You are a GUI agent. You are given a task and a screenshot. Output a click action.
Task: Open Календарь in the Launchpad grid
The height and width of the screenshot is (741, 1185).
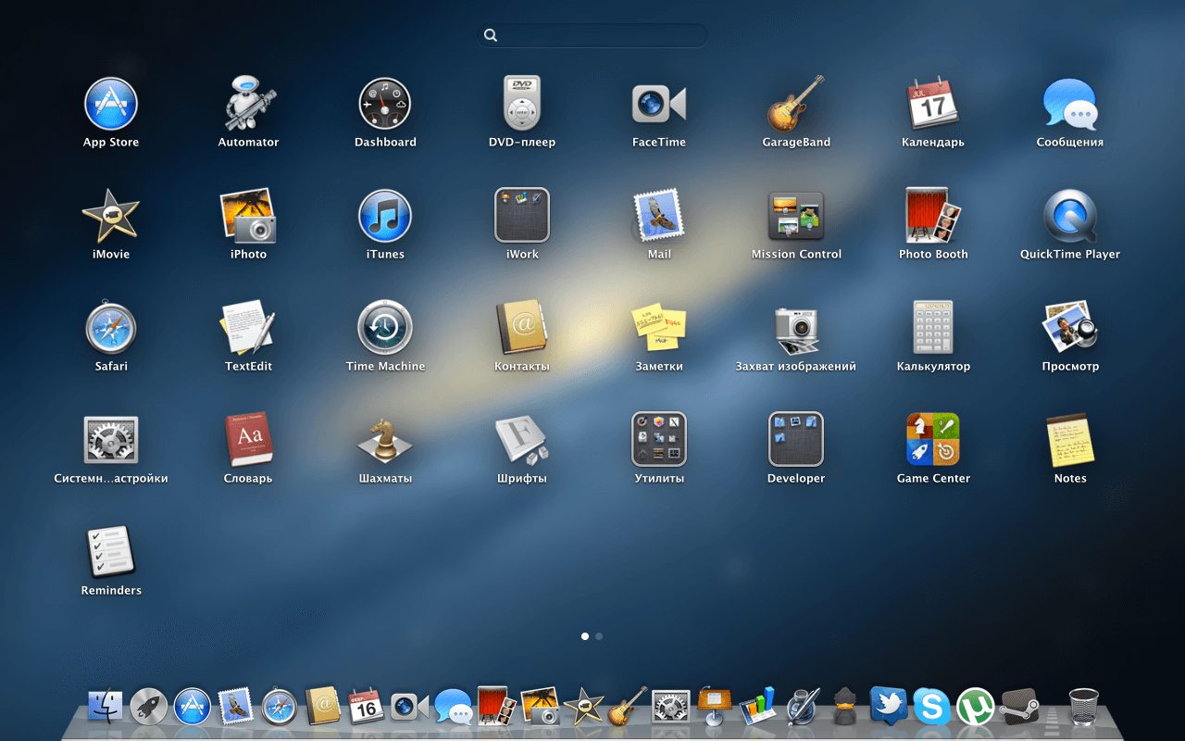(x=933, y=104)
